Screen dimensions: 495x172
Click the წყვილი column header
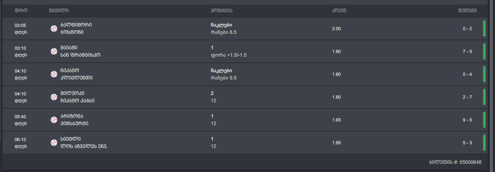point(56,10)
